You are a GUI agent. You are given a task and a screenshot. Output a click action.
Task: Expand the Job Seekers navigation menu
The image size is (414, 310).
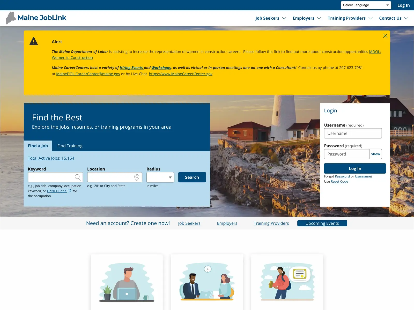click(271, 18)
